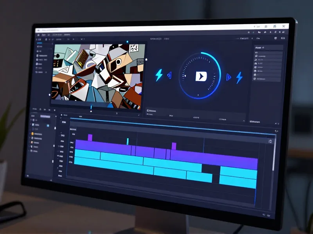Open the first item in the top toolbar
Viewport: 313px width, 234px height.
pyautogui.click(x=39, y=35)
